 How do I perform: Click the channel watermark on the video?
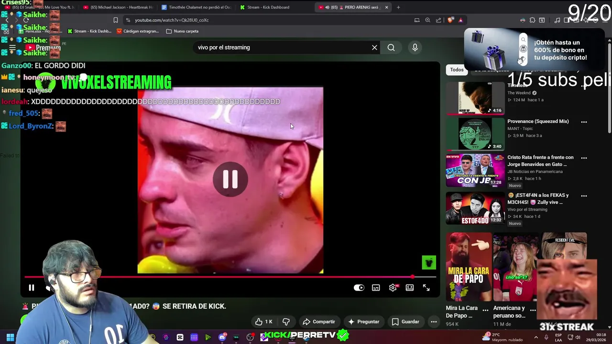(x=429, y=262)
